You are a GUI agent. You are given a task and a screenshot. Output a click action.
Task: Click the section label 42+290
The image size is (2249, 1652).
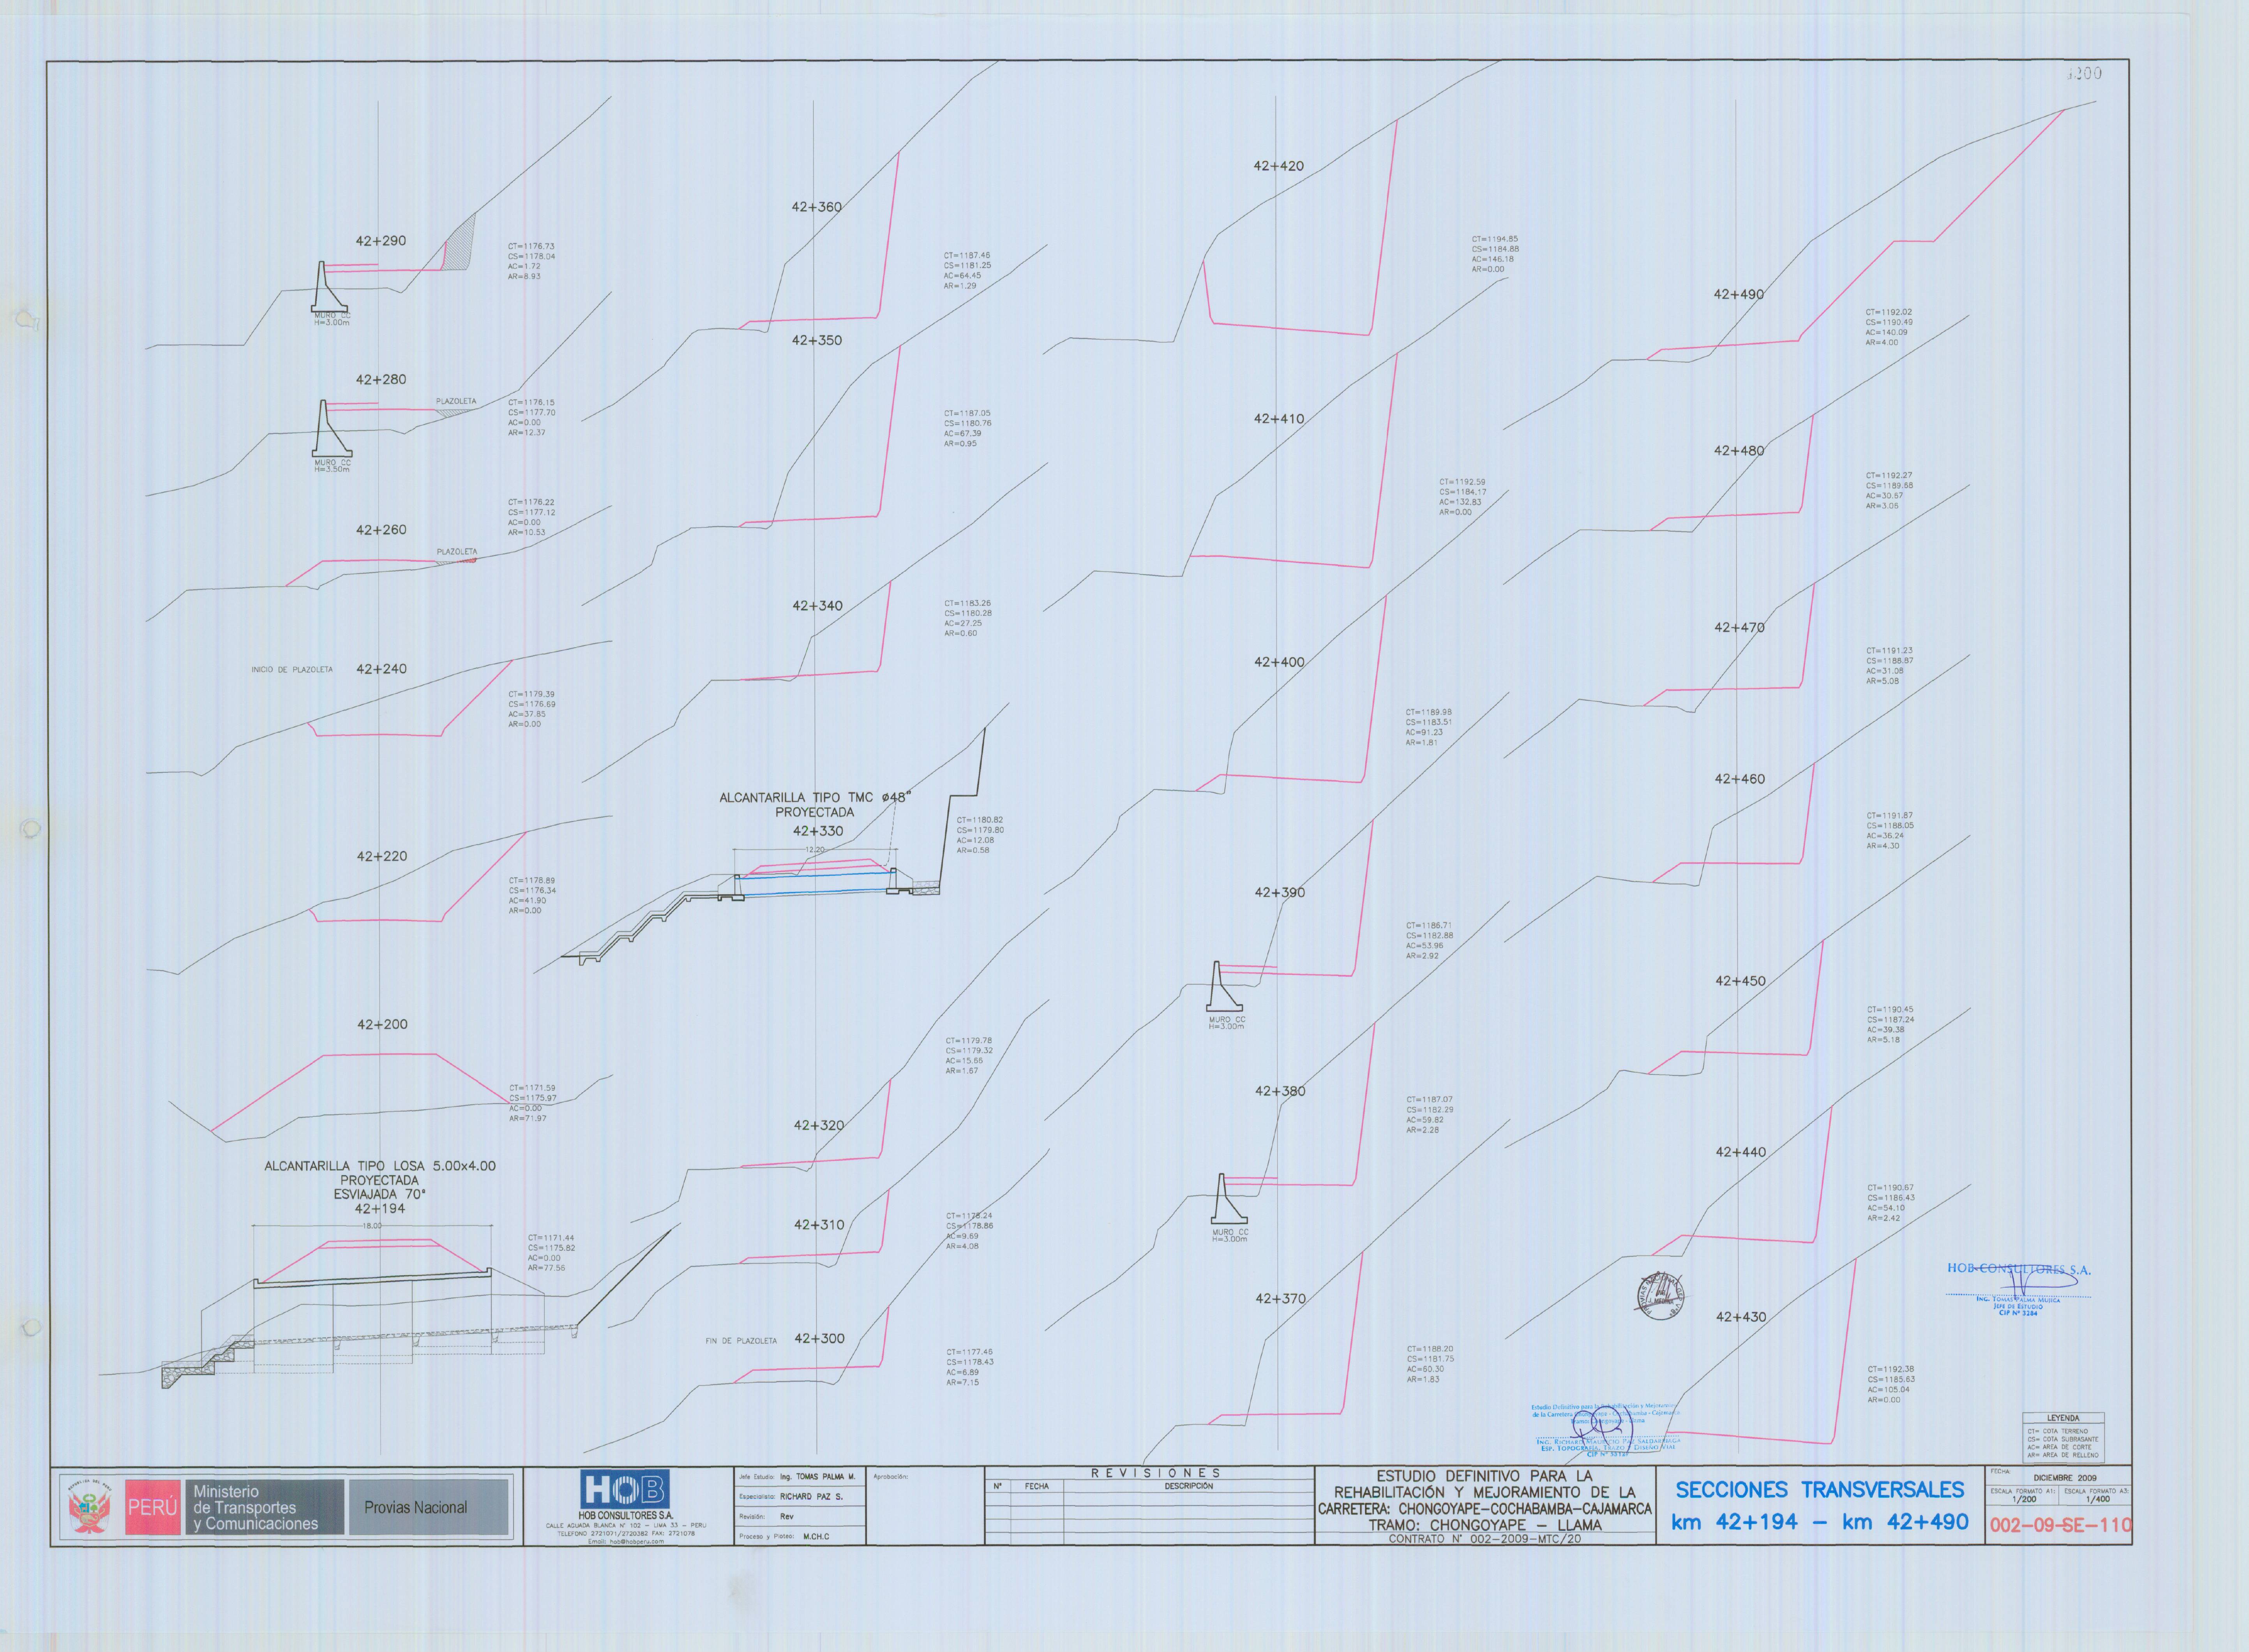[x=381, y=241]
